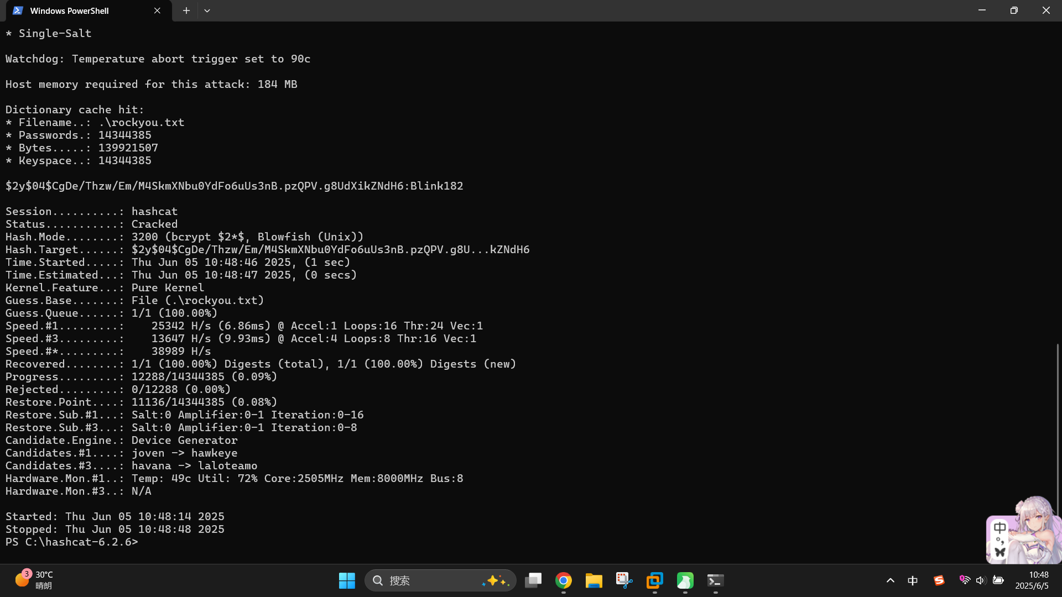Open a new PowerShell tab
The width and height of the screenshot is (1062, 597).
click(186, 11)
